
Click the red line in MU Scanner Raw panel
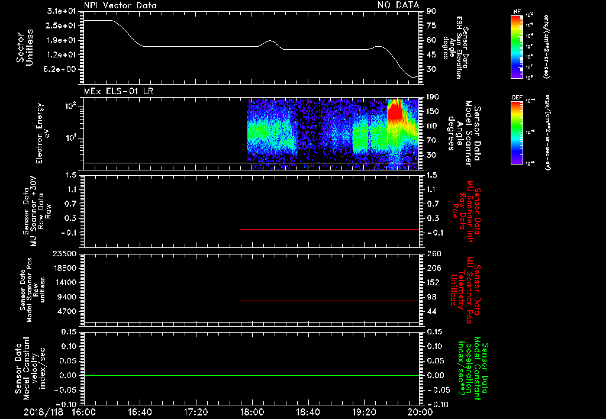[x=329, y=229]
